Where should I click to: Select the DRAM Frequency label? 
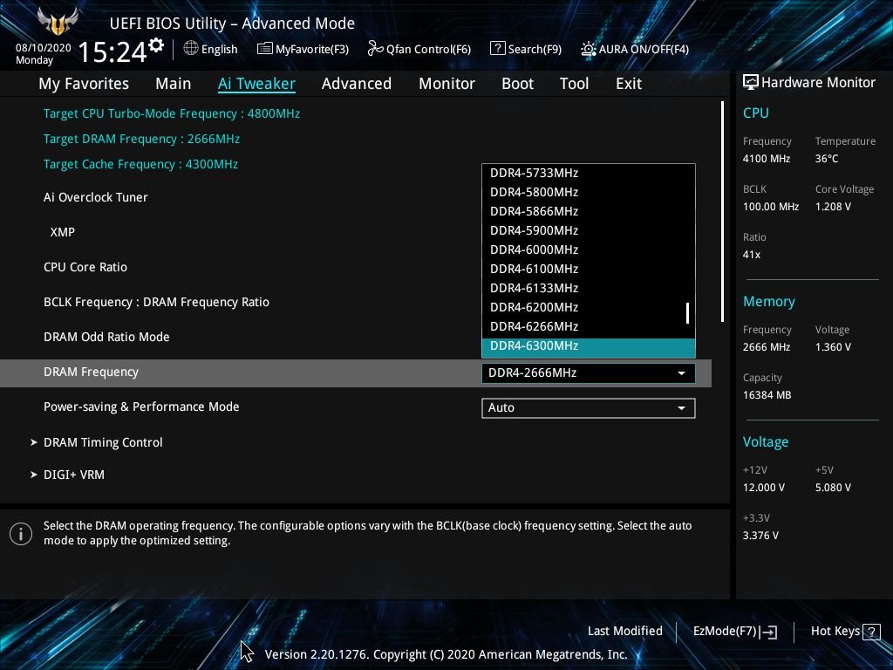pos(91,372)
